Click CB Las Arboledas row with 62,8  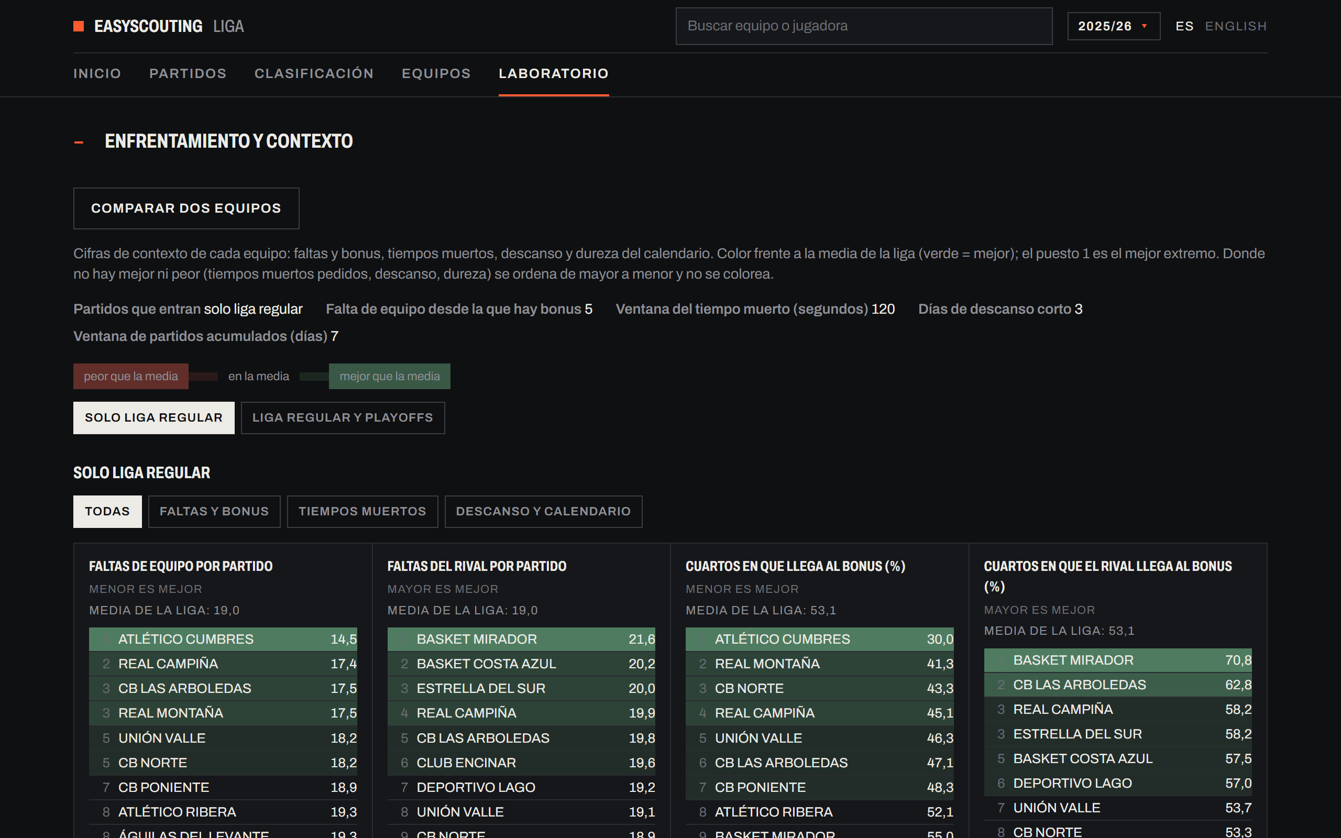click(x=1118, y=685)
